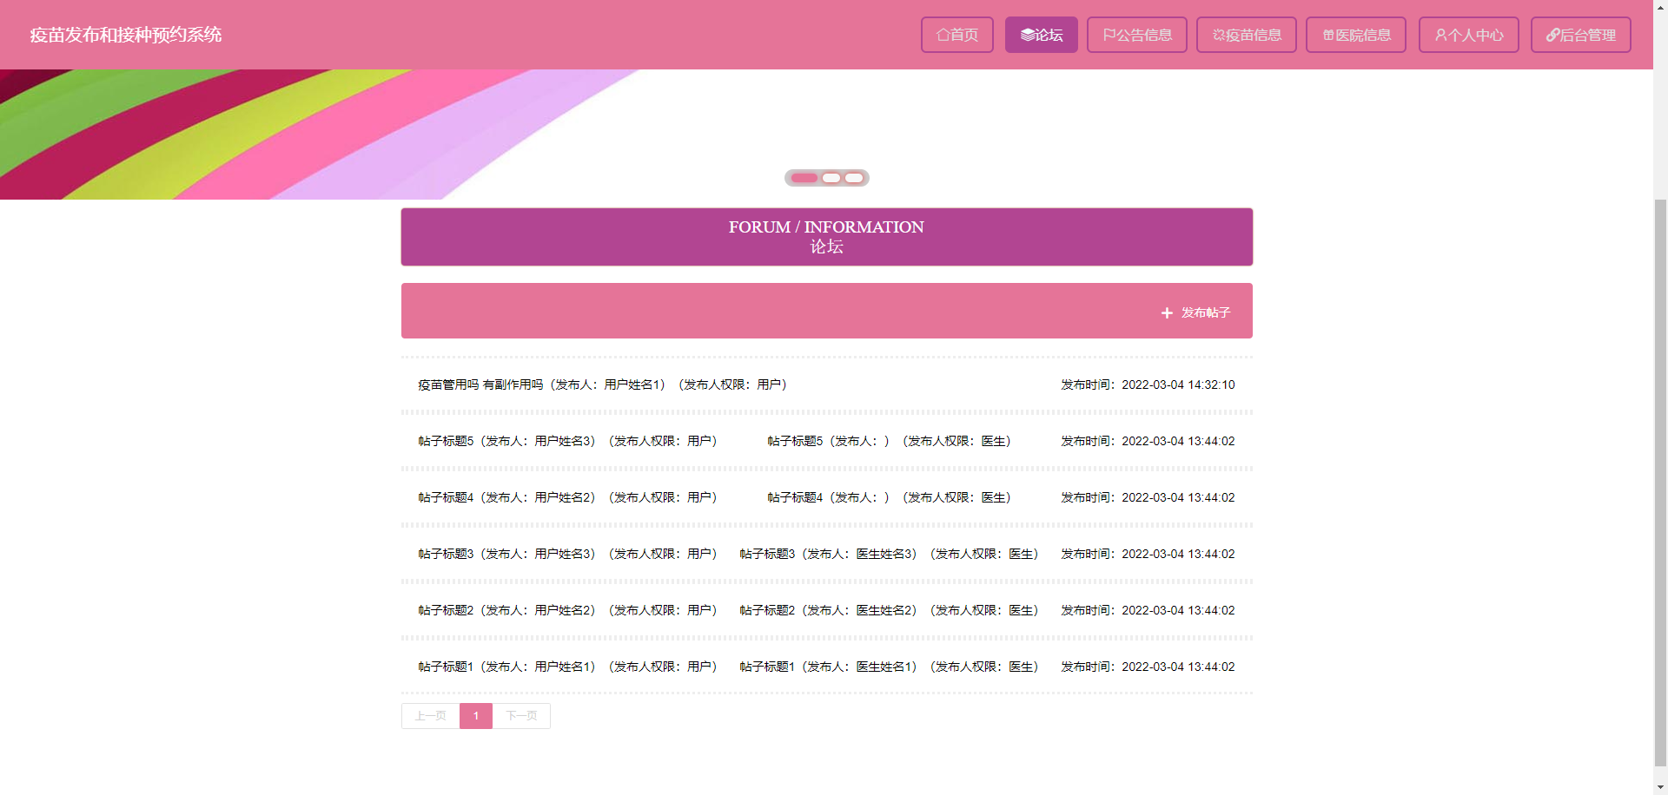Click the site title 疫苗发布和接种预约系统
Screen dimensions: 1668x795
pyautogui.click(x=126, y=35)
